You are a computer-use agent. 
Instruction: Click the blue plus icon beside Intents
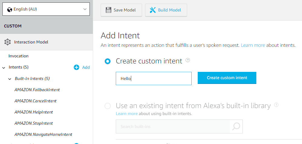click(76, 67)
